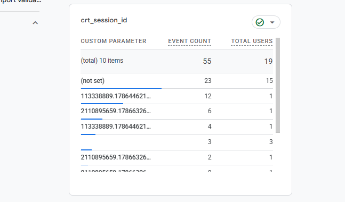The height and width of the screenshot is (202, 345).
Task: Click the blue bar under (not set)
Action: 121,88
